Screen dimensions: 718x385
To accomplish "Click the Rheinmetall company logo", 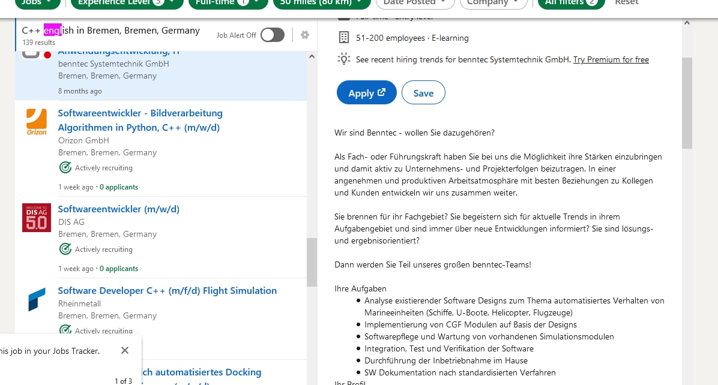I will point(37,299).
